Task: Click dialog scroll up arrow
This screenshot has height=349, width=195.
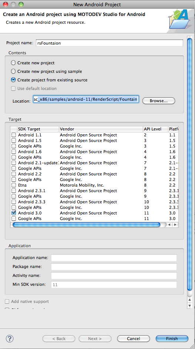Action: 189,300
